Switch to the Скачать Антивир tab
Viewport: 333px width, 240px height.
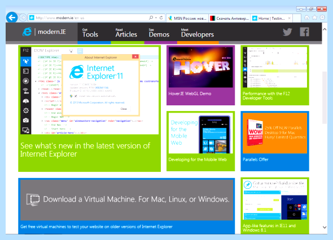coord(229,18)
